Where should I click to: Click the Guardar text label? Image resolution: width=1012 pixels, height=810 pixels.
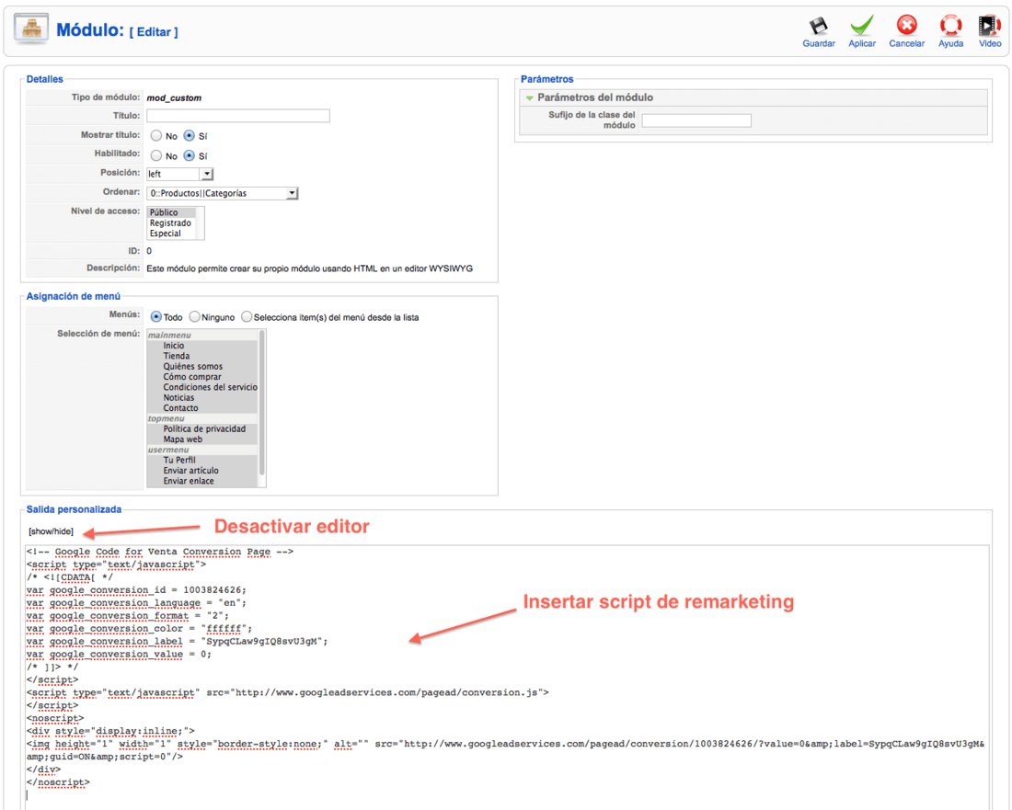819,44
